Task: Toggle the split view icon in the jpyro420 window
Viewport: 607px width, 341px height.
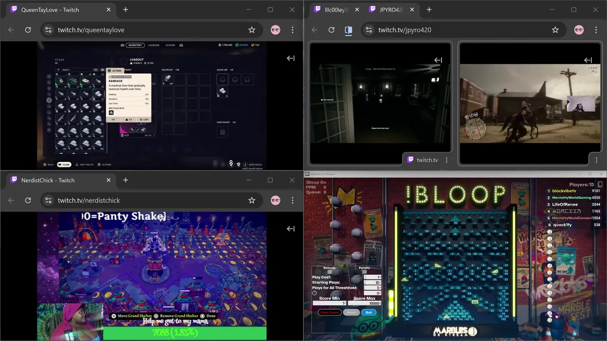Action: click(x=349, y=30)
